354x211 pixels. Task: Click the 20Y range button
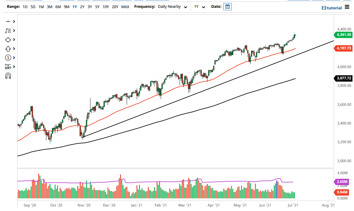click(x=115, y=6)
